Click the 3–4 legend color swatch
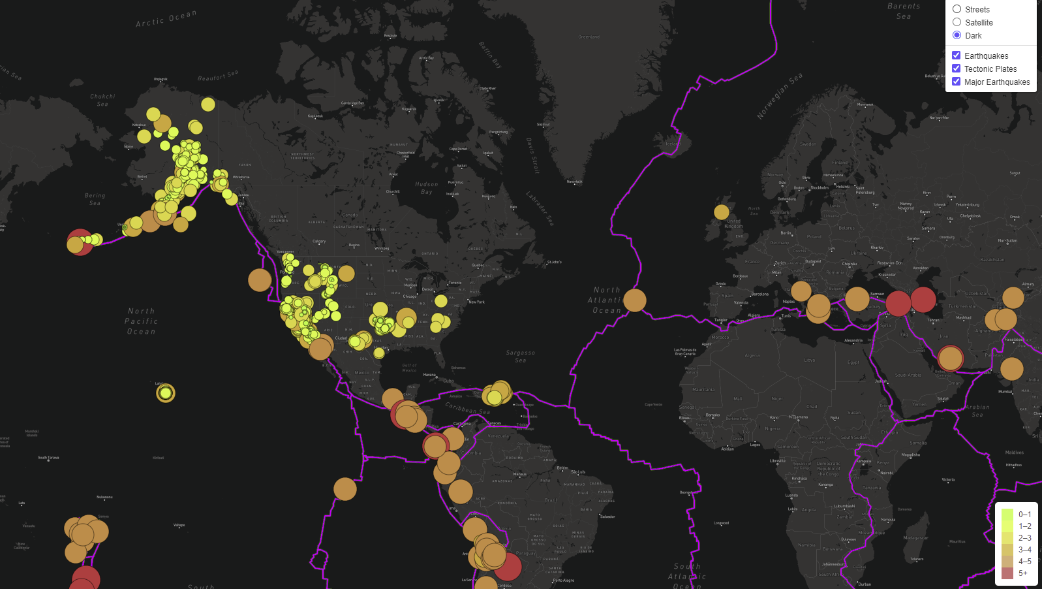The height and width of the screenshot is (589, 1042). point(1007,550)
